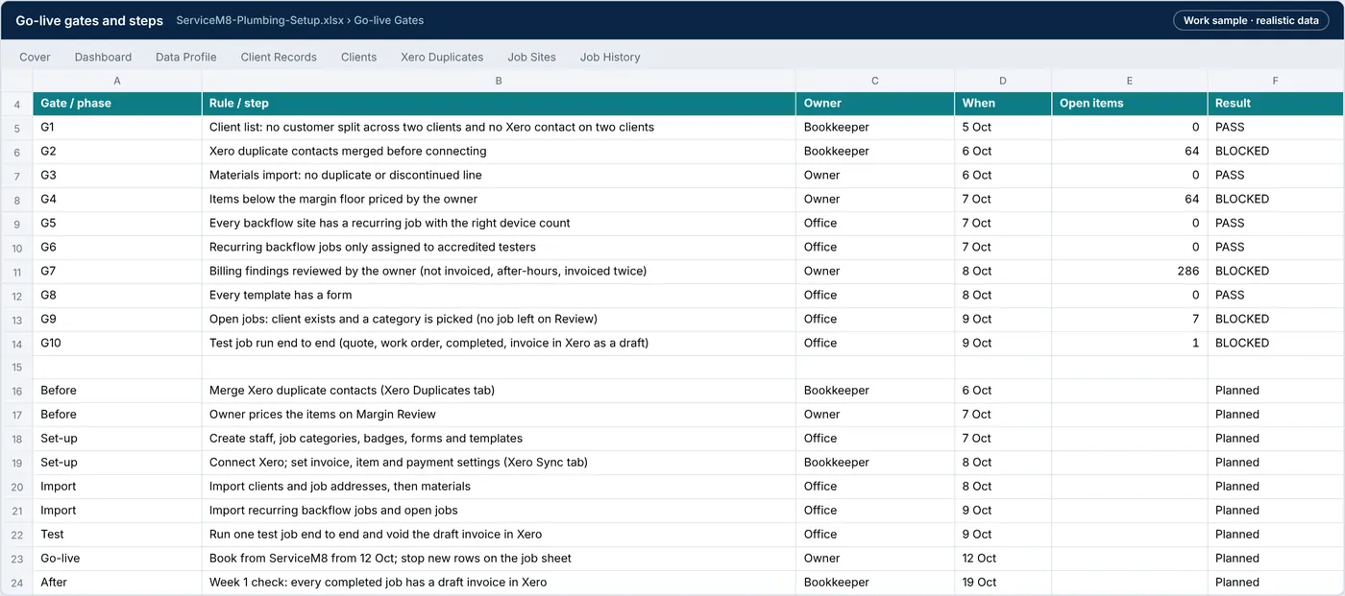The width and height of the screenshot is (1345, 596).
Task: Click 'Connect Xero; set invoice, item and payment settings'
Action: 499,463
